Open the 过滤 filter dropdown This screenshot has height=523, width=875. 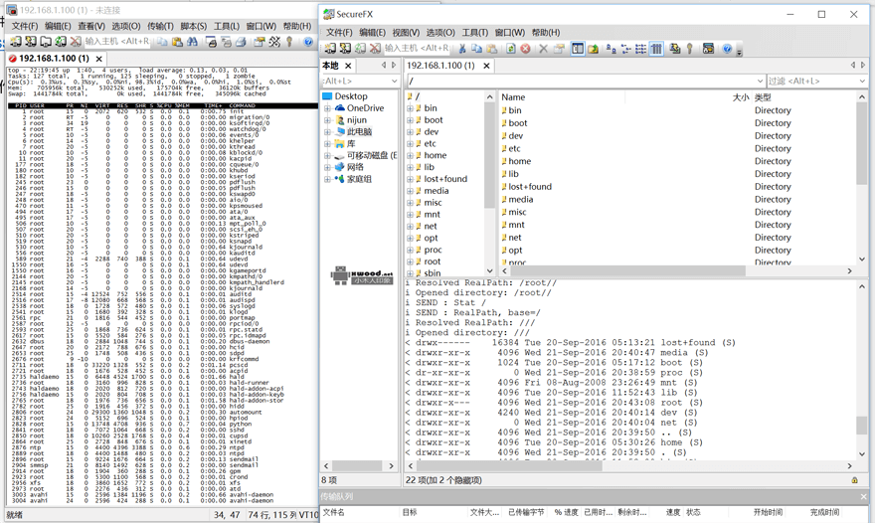862,81
